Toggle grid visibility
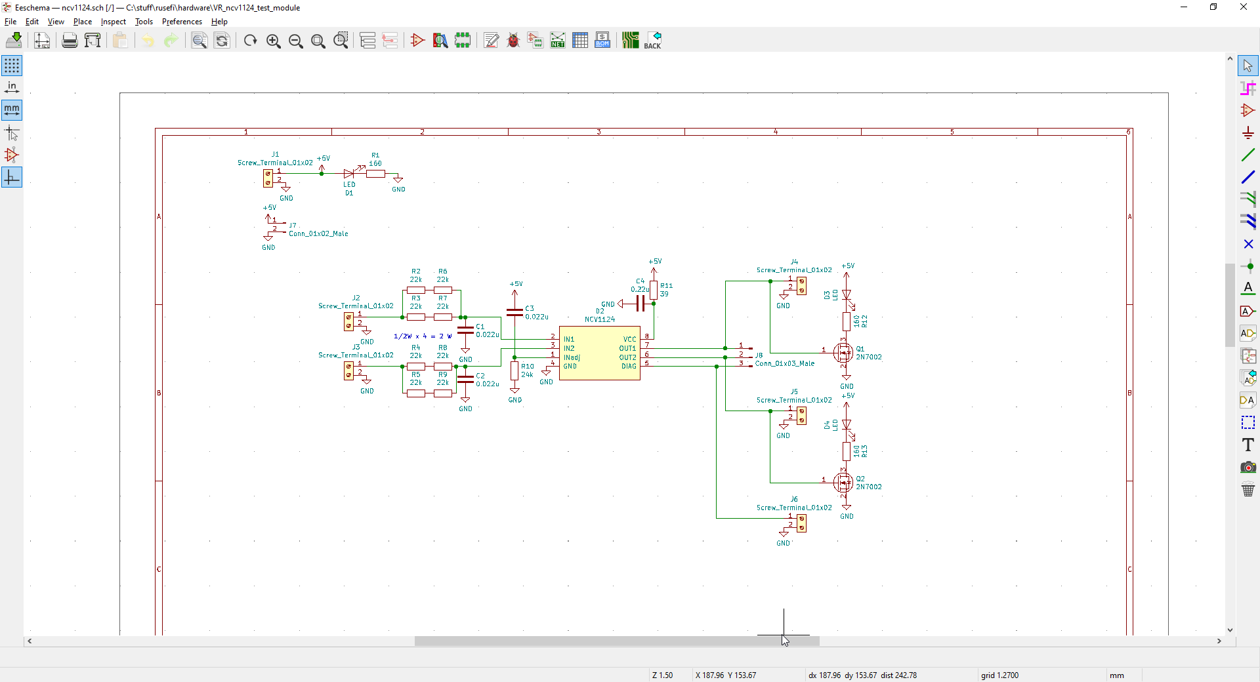Screen dimensions: 1260x682 (12, 66)
